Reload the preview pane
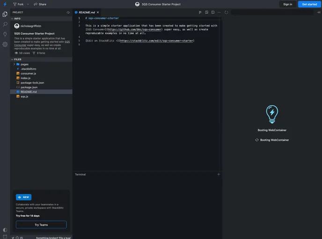 click(x=227, y=13)
